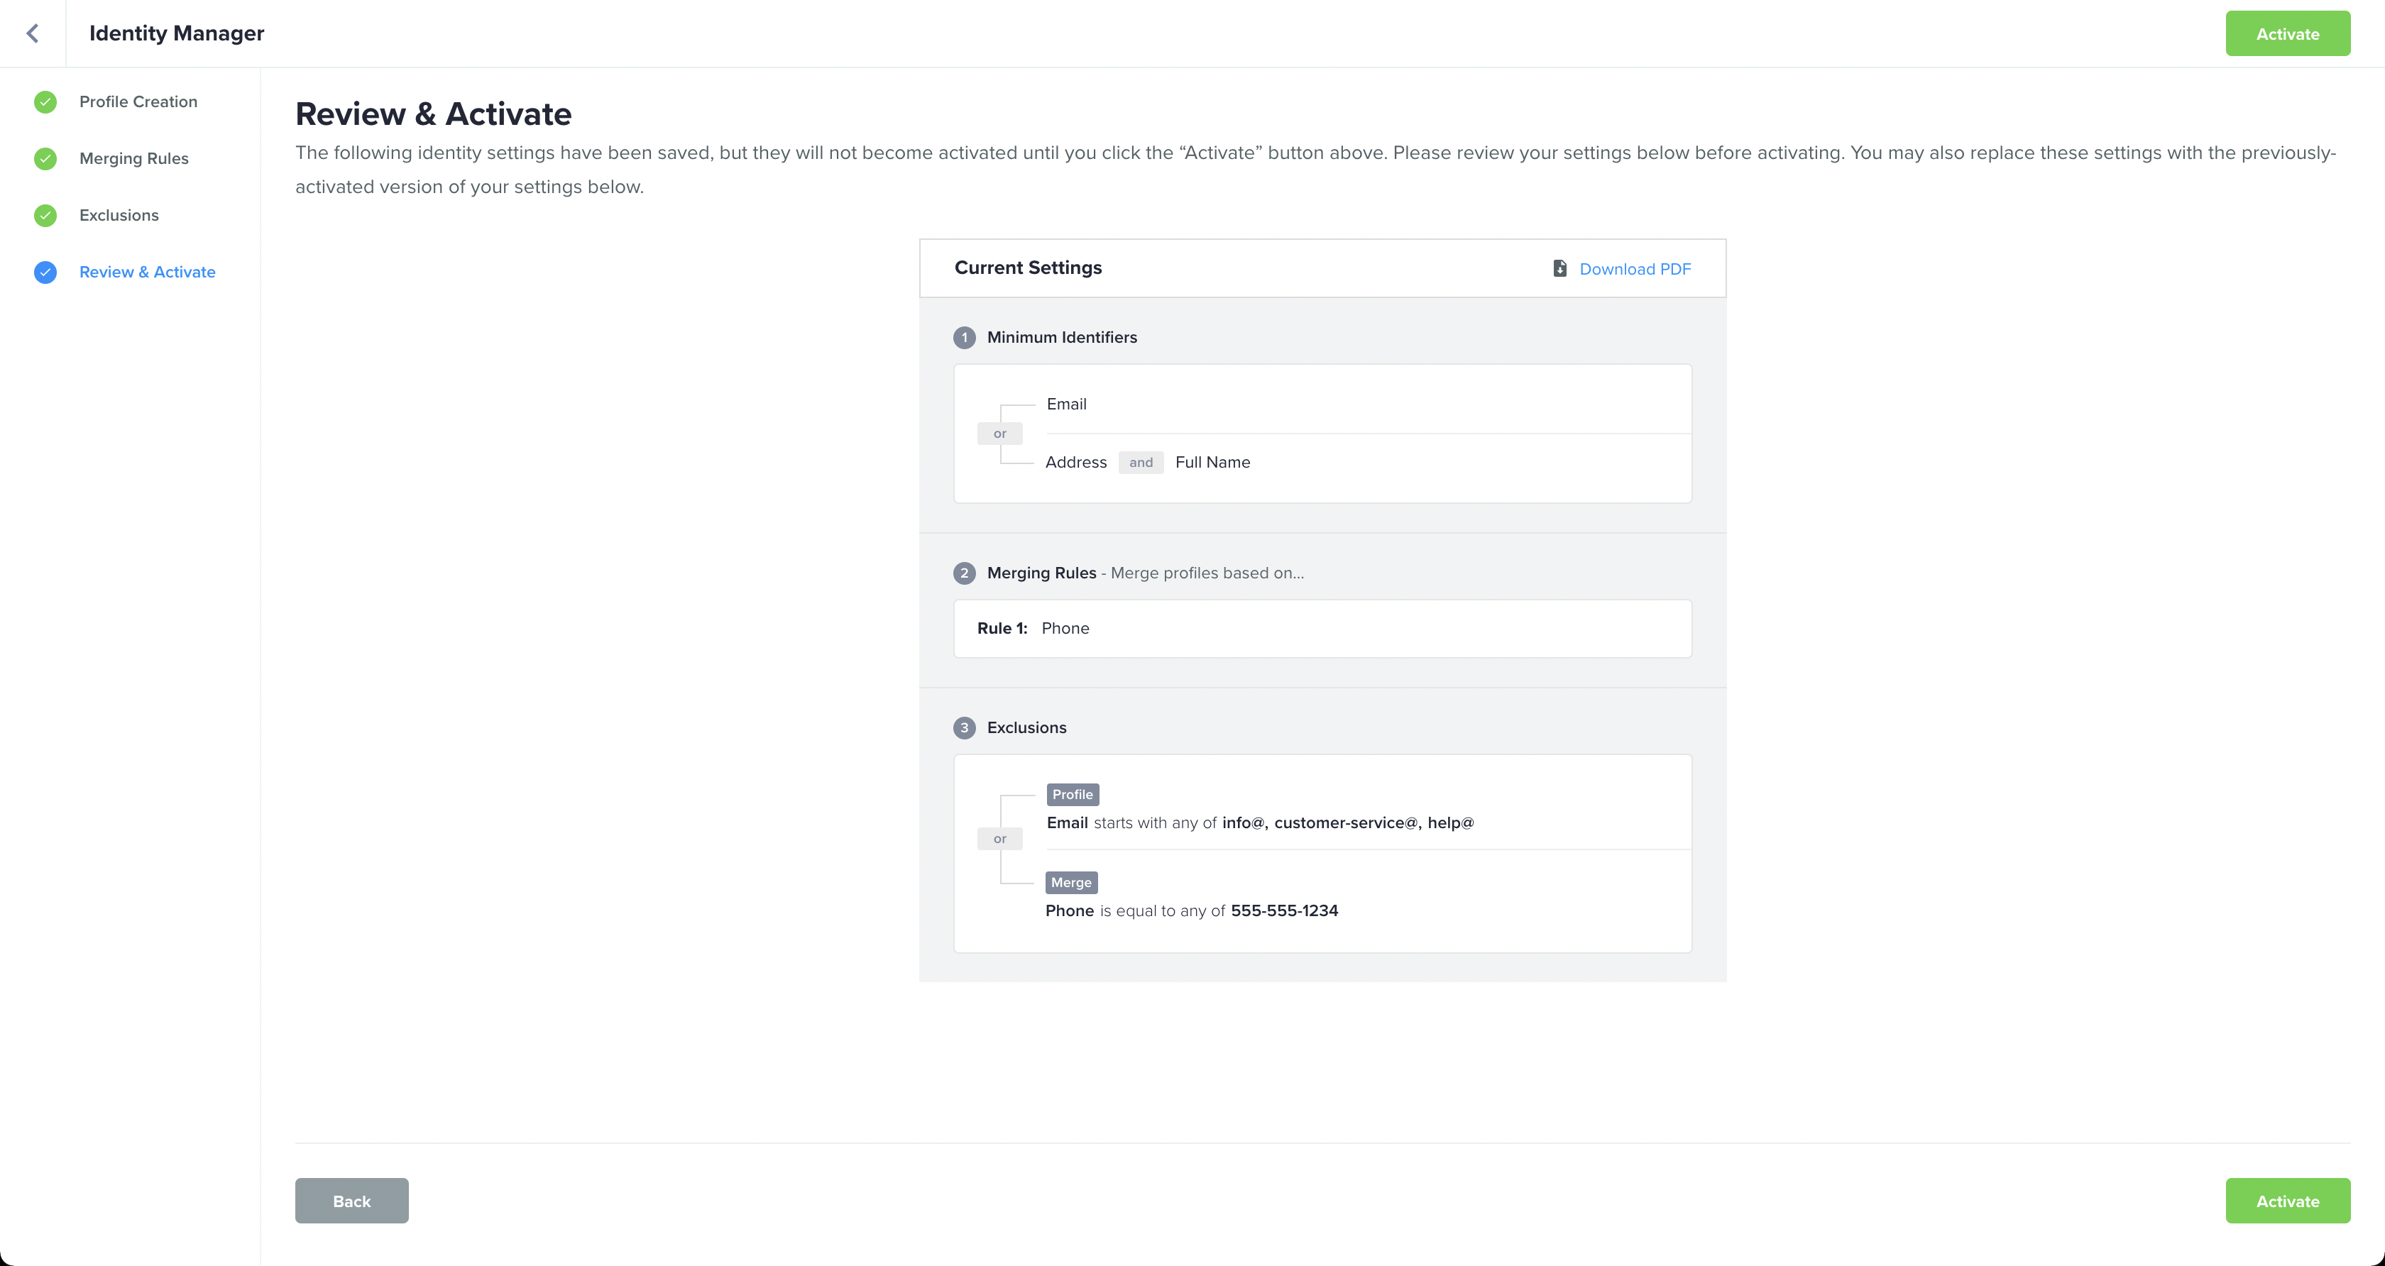This screenshot has width=2385, height=1266.
Task: Open the Profile Creation step
Action: coord(138,101)
